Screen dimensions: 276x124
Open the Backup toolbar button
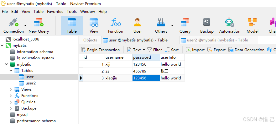[x=207, y=25]
